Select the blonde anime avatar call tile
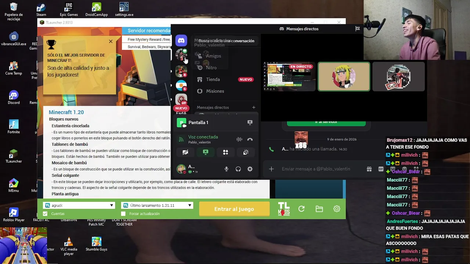The height and width of the screenshot is (264, 470). coord(344,76)
